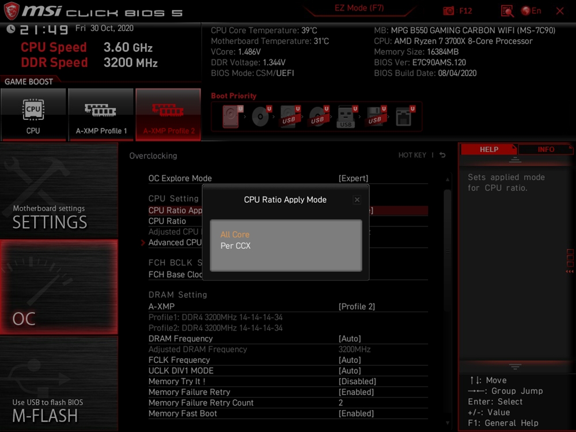Take a screenshot with the F12 camera icon
Viewport: 576px width, 432px height.
448,11
